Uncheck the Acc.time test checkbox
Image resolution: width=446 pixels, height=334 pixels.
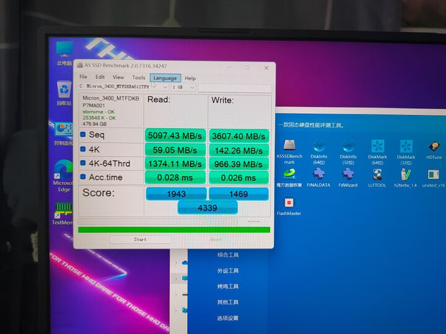point(83,177)
